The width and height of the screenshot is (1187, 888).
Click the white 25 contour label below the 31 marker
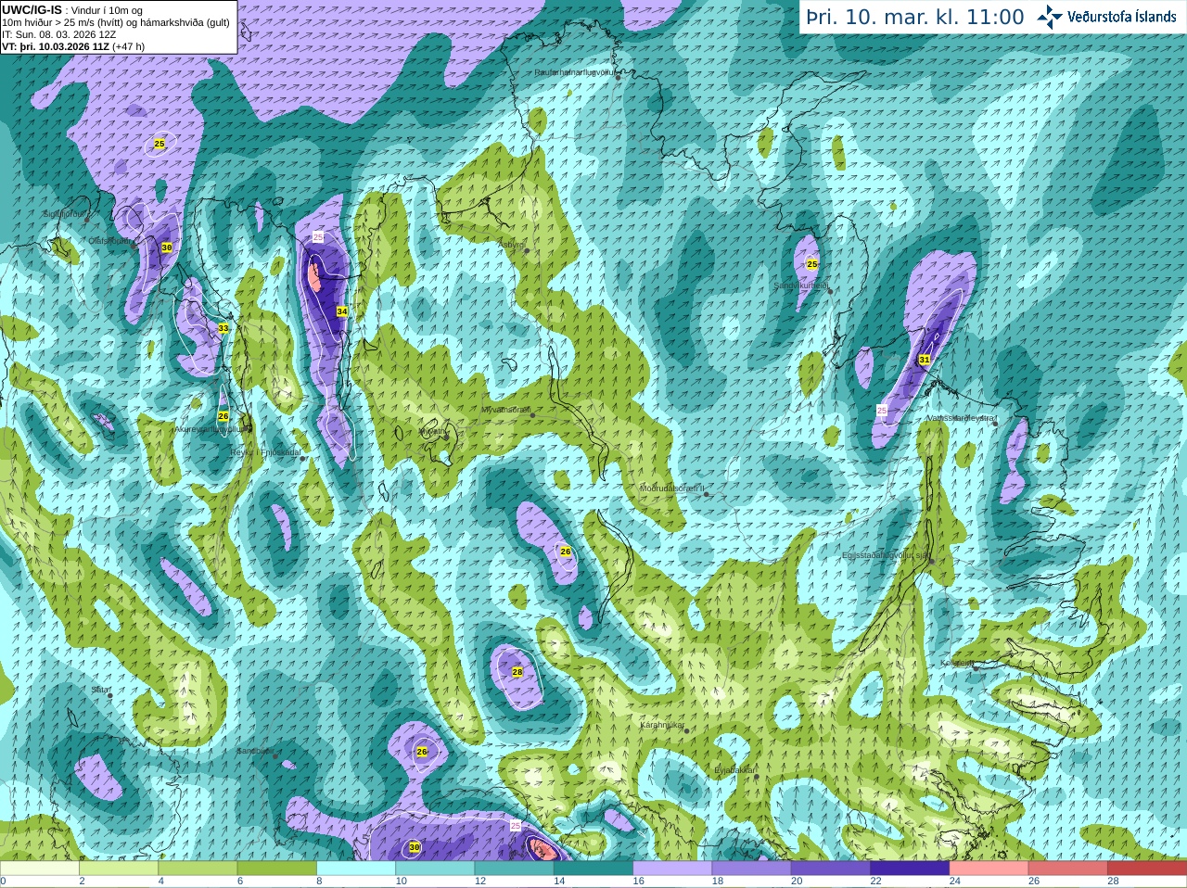point(882,410)
